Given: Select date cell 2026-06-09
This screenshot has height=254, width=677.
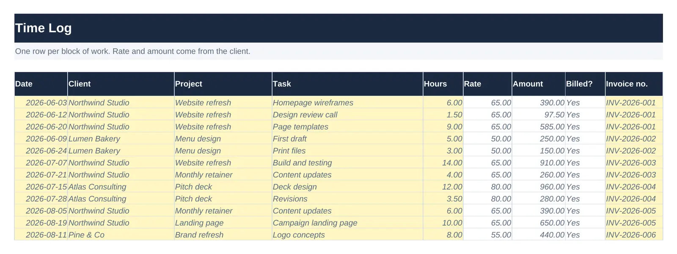Looking at the screenshot, I should (x=41, y=138).
